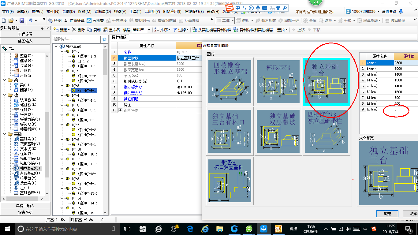Click the open folder icon in toolbar

click(11, 21)
